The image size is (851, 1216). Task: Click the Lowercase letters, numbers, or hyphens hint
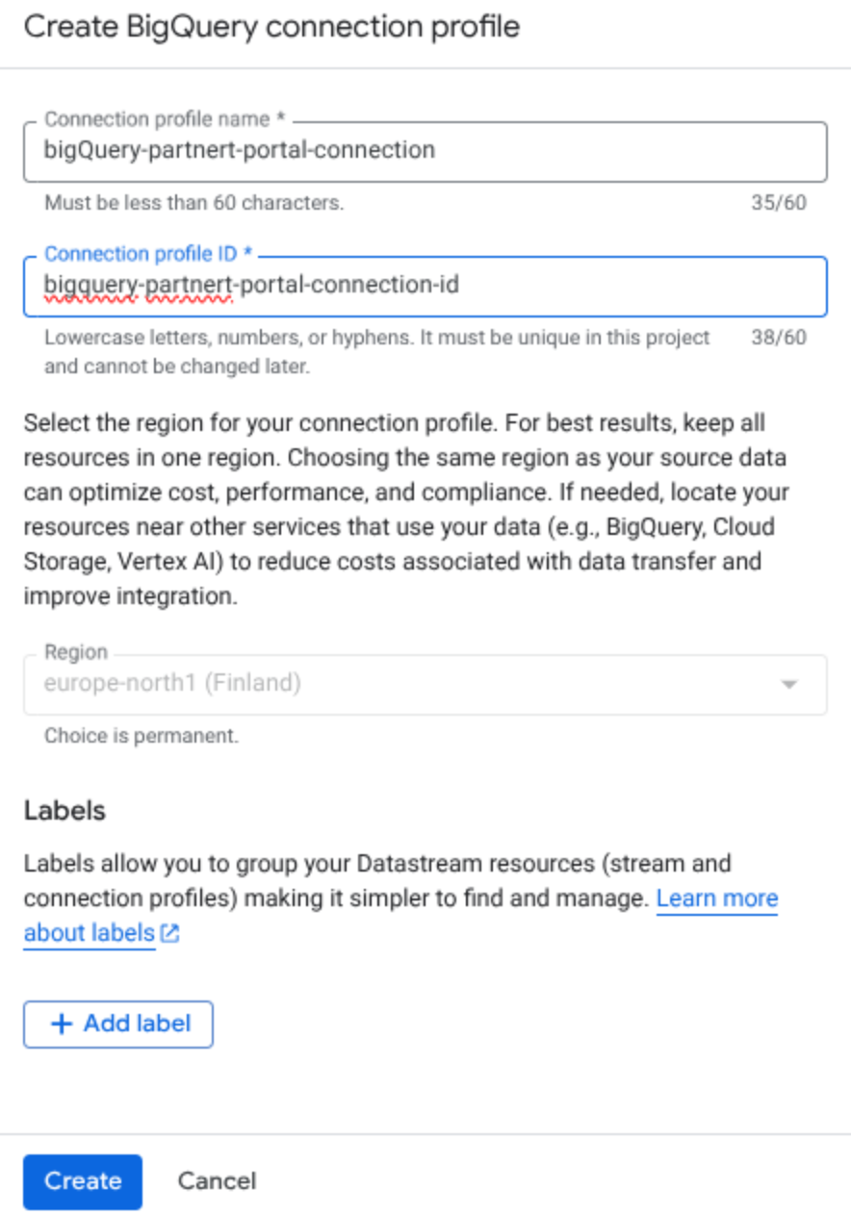click(377, 352)
